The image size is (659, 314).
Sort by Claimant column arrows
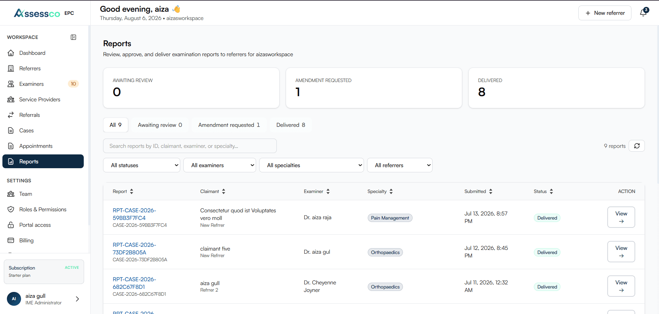224,191
